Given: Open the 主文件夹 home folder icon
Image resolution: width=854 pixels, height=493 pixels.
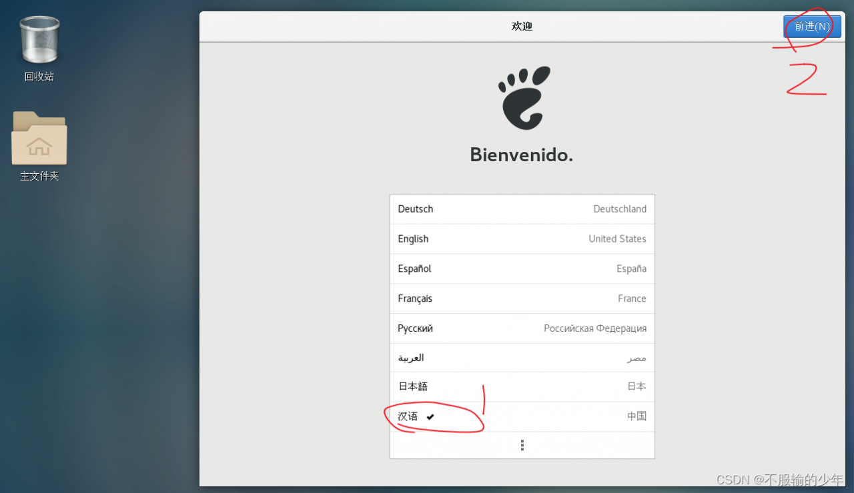Looking at the screenshot, I should 39,138.
